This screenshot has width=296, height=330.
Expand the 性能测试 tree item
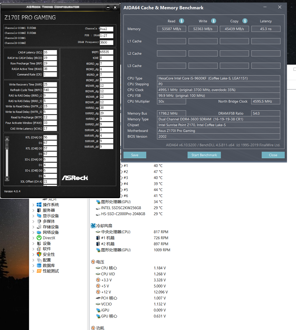[x=33, y=271]
